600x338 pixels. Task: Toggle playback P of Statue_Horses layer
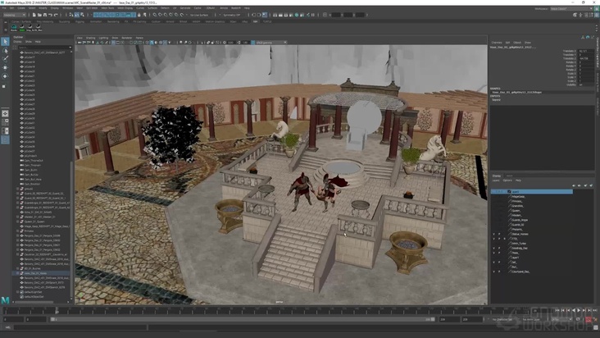click(x=499, y=234)
